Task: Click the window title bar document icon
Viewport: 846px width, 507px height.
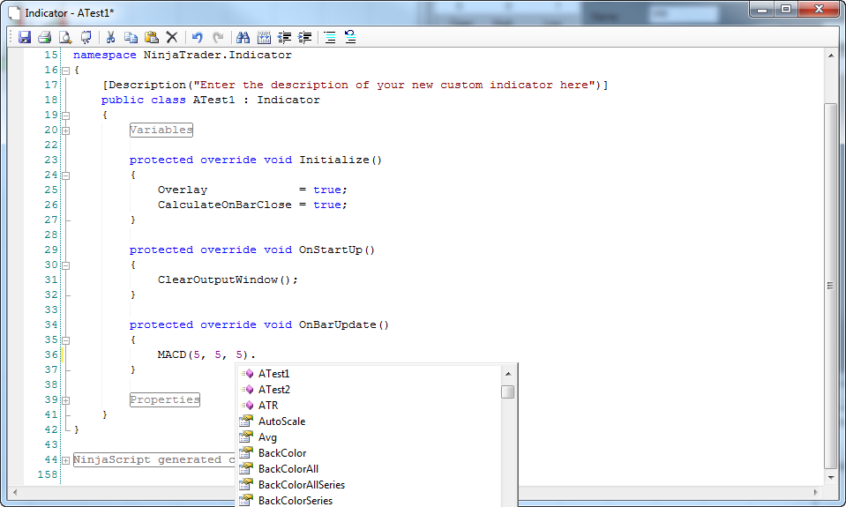Action: [14, 13]
